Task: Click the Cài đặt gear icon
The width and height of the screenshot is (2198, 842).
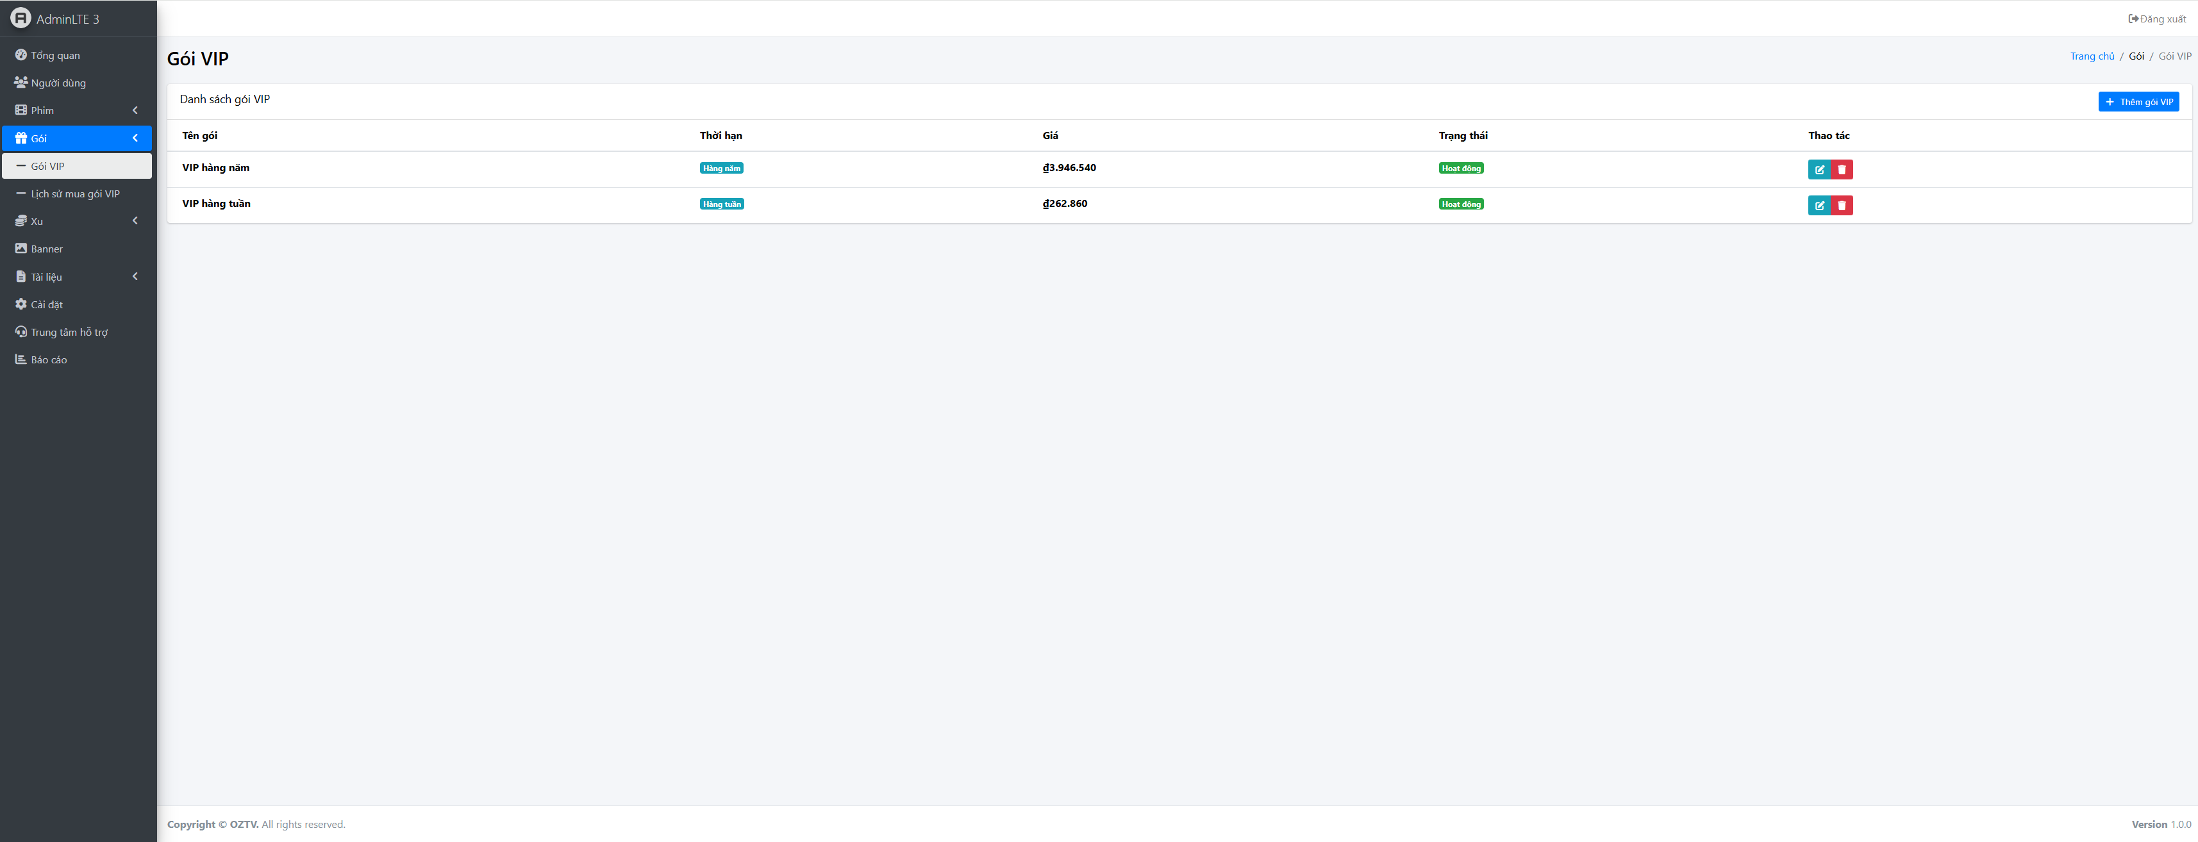Action: click(x=21, y=304)
